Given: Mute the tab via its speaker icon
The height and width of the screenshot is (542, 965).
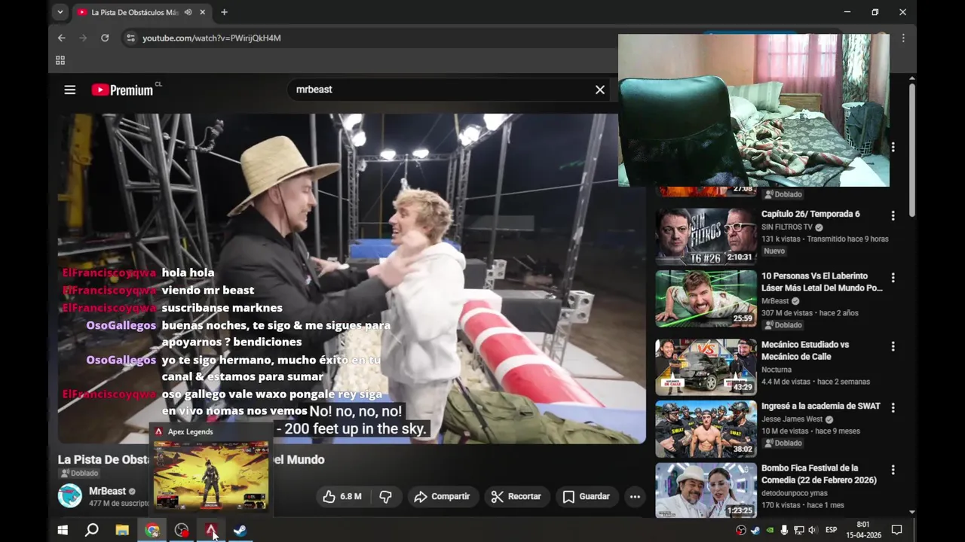Looking at the screenshot, I should [188, 12].
